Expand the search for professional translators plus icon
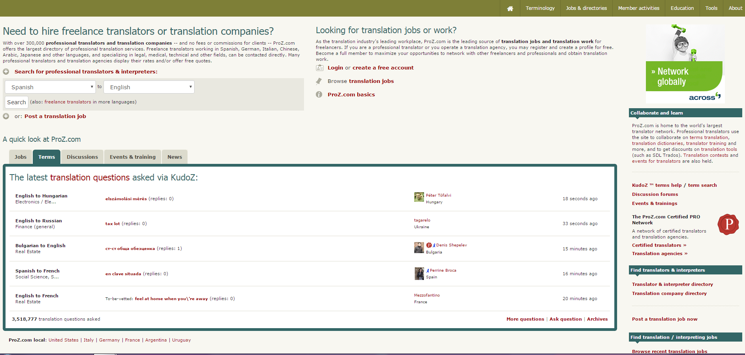 pyautogui.click(x=6, y=71)
